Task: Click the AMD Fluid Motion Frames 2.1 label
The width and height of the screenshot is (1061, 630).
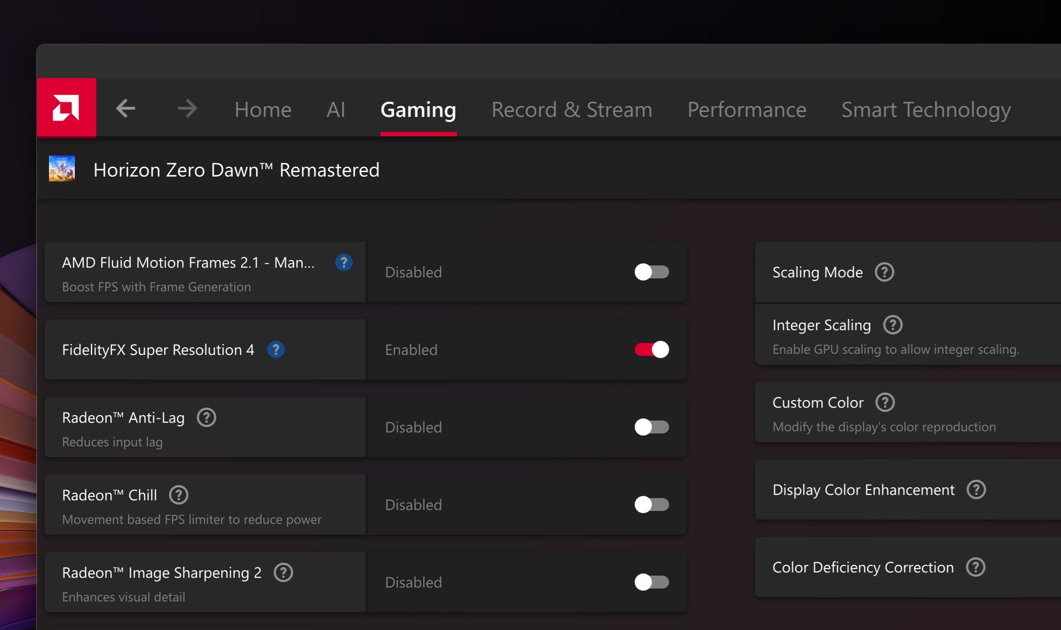Action: (188, 262)
